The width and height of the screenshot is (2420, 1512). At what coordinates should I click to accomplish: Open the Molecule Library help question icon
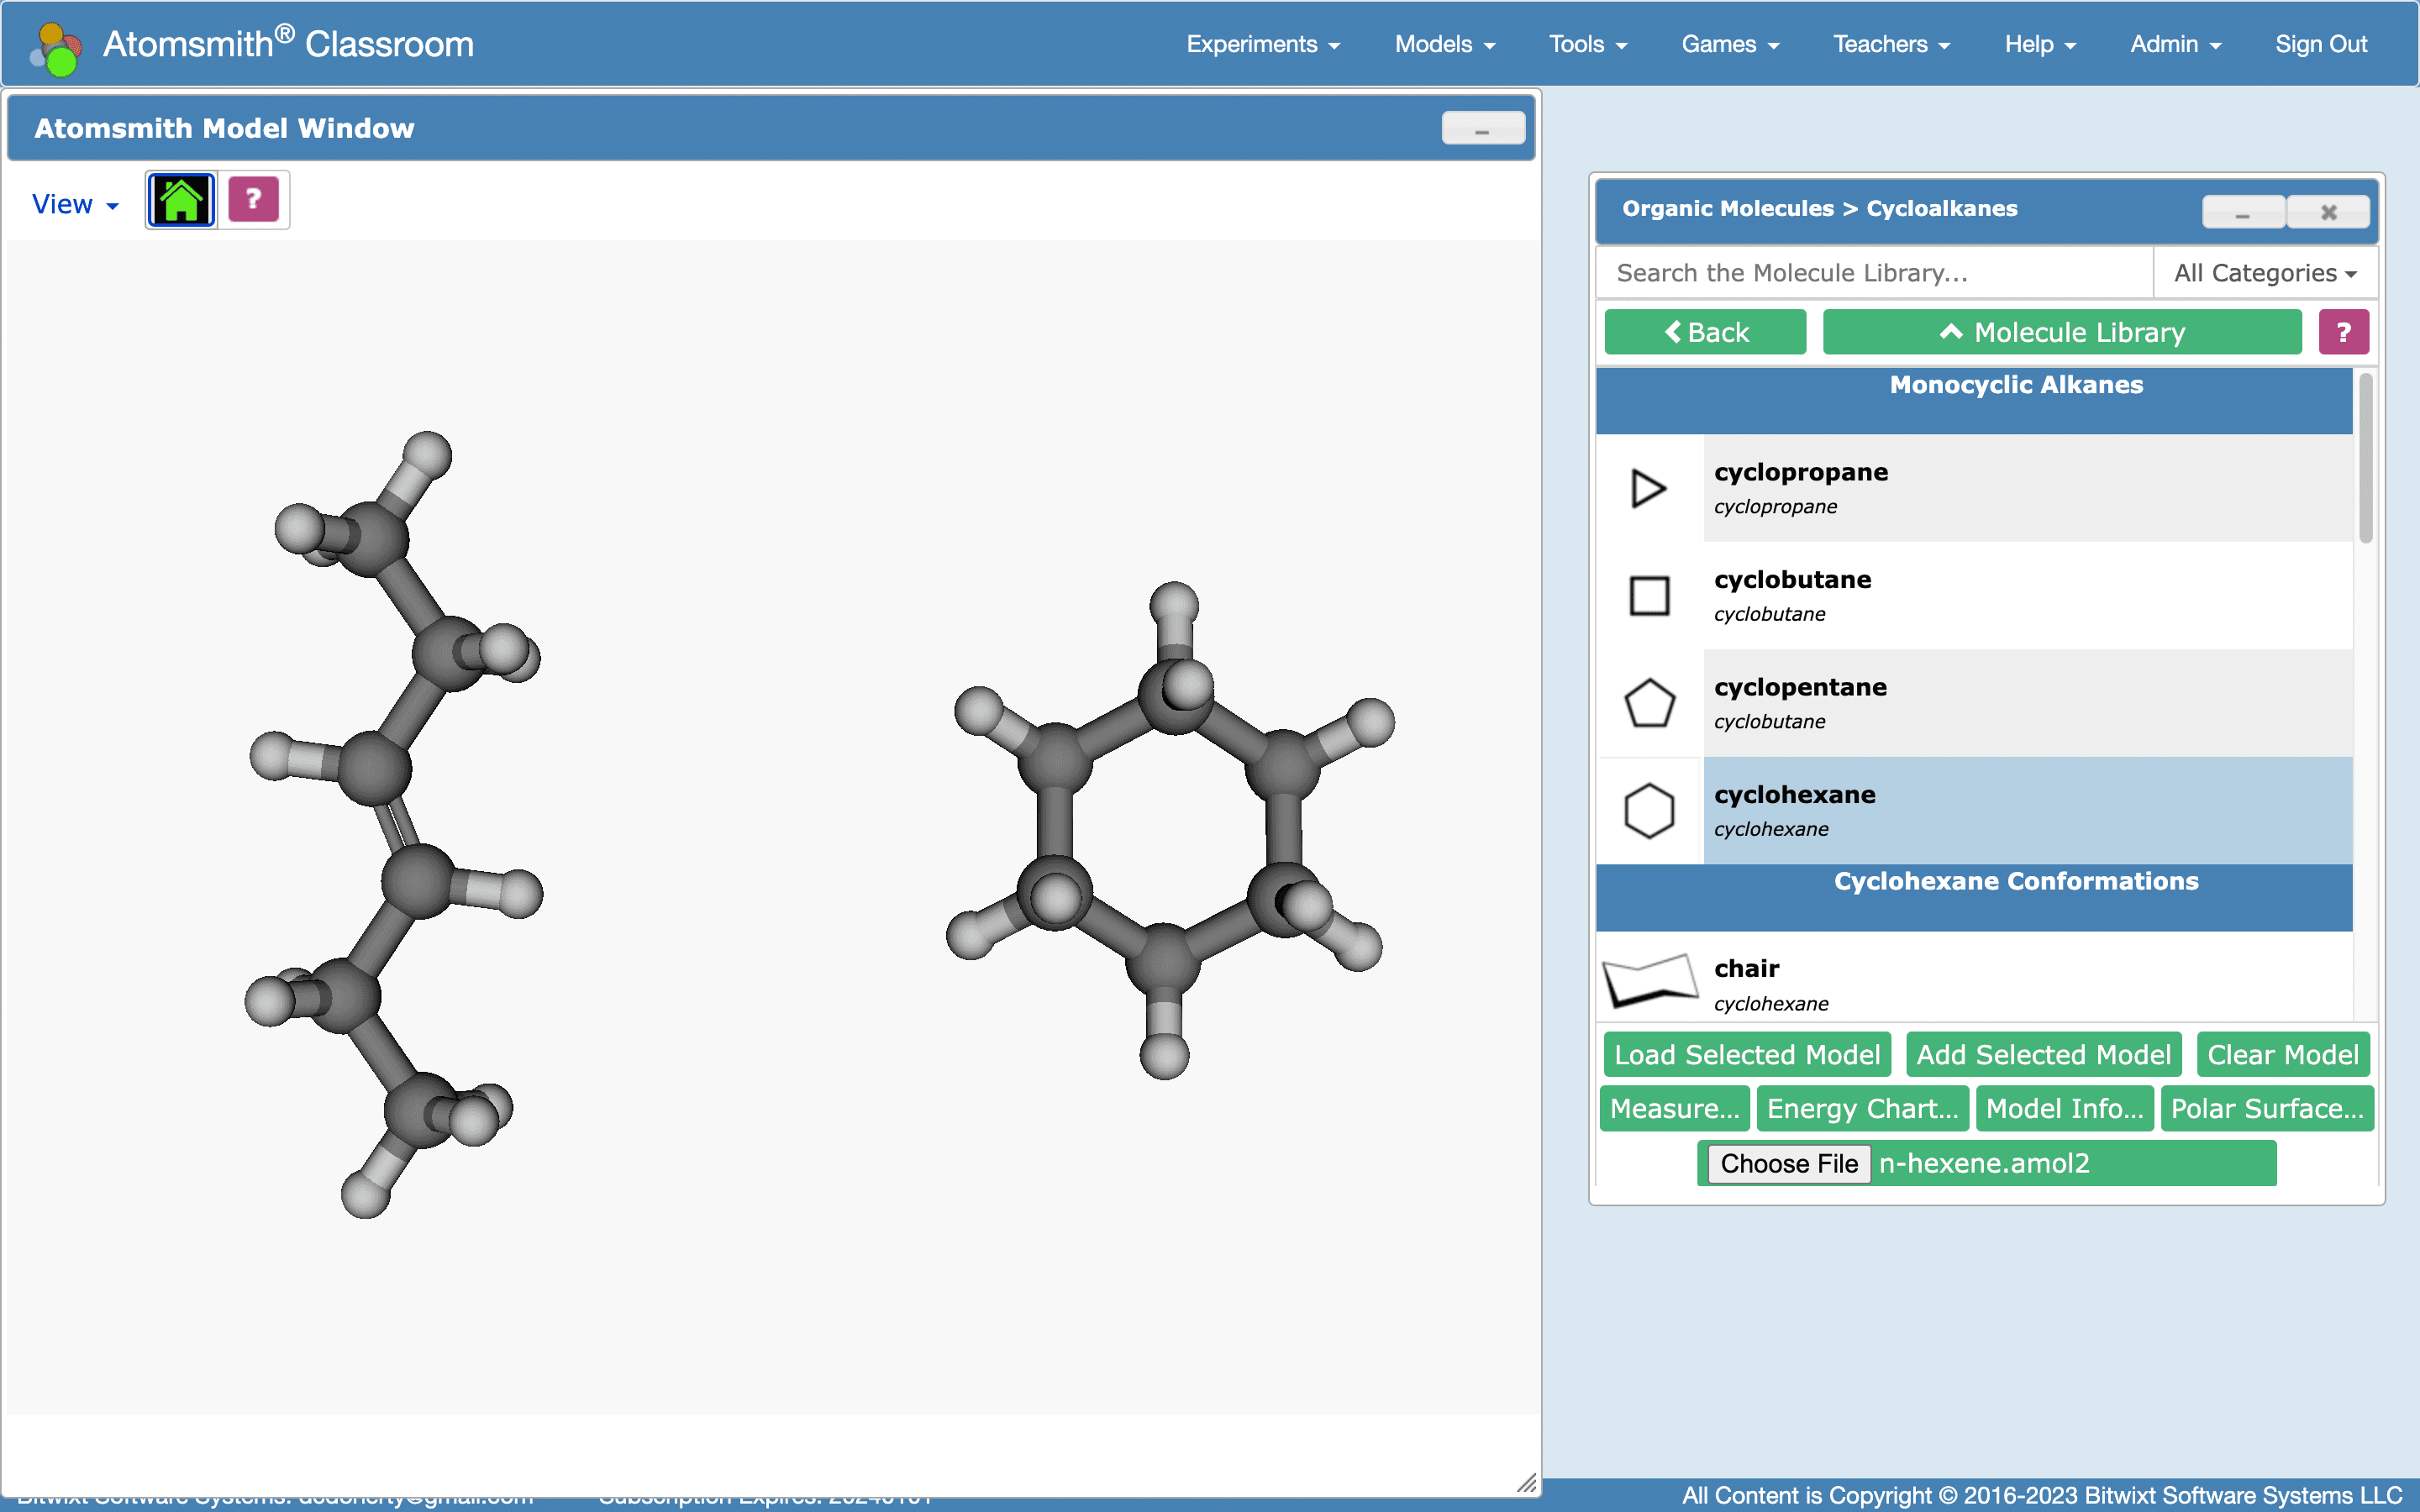click(2343, 332)
